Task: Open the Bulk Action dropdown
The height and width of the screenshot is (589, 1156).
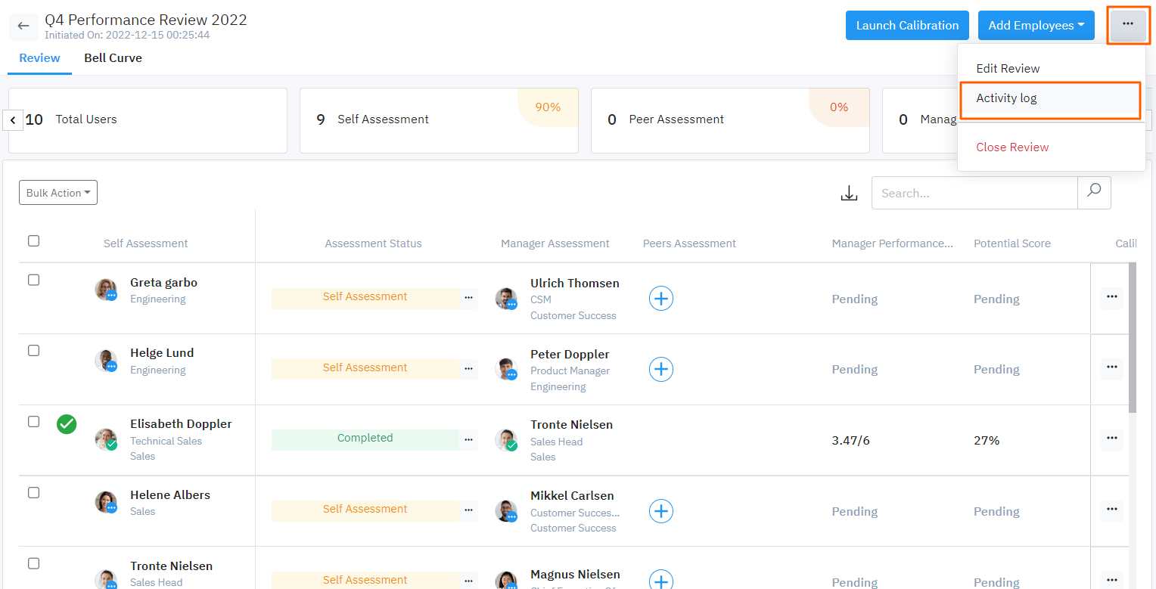Action: pyautogui.click(x=57, y=192)
